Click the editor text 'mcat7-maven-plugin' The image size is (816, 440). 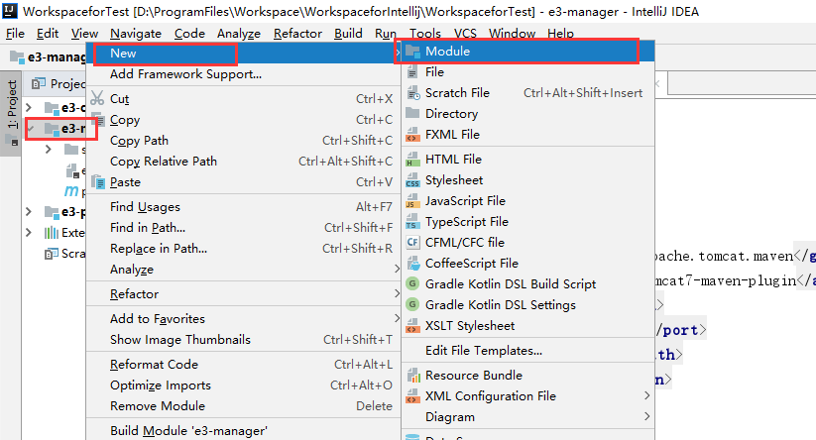pyautogui.click(x=726, y=280)
